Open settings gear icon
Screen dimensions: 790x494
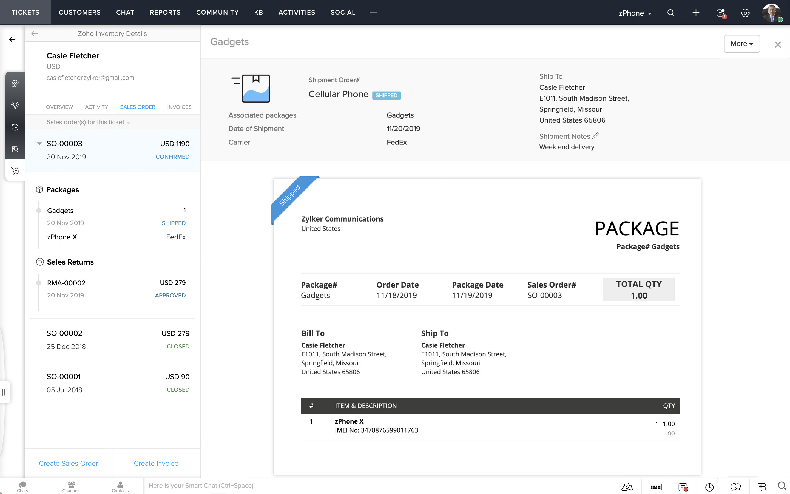click(745, 13)
